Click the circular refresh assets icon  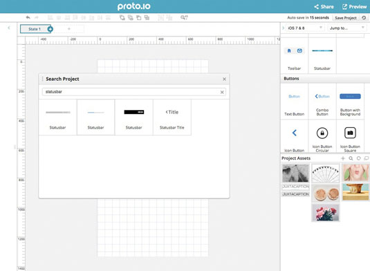[359, 158]
